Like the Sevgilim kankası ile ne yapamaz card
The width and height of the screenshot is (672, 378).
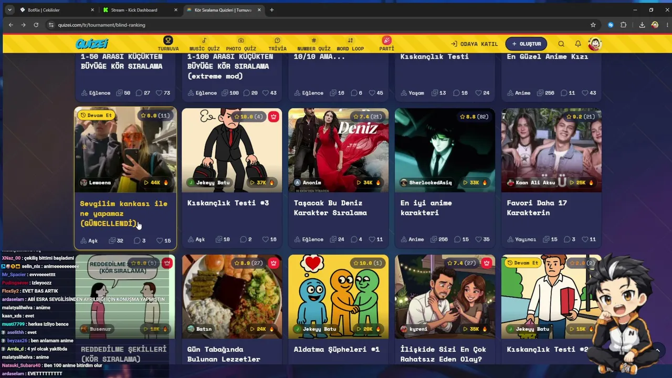pos(160,240)
